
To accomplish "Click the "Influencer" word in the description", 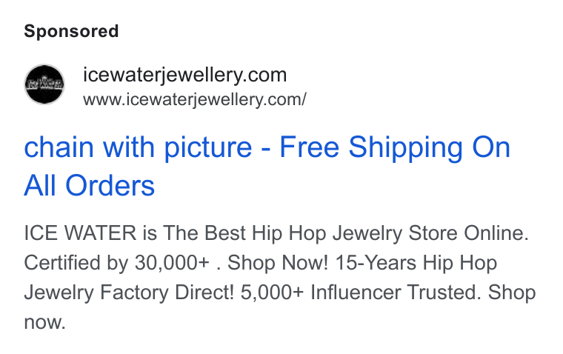I will click(356, 293).
